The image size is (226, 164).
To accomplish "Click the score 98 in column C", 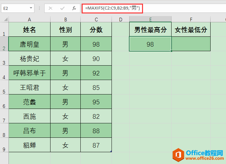I will pyautogui.click(x=96, y=44).
